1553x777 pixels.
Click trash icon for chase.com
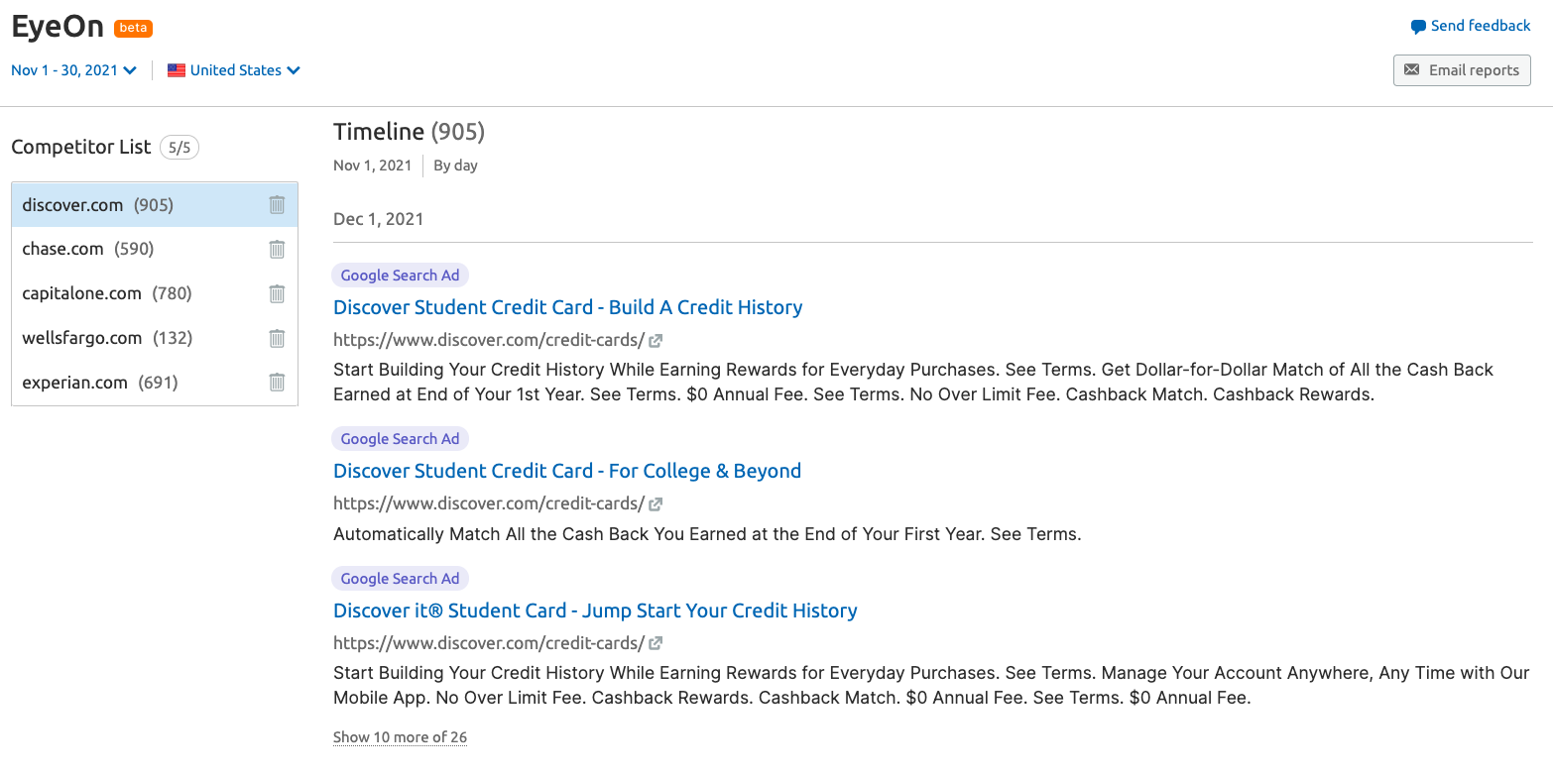coord(277,249)
